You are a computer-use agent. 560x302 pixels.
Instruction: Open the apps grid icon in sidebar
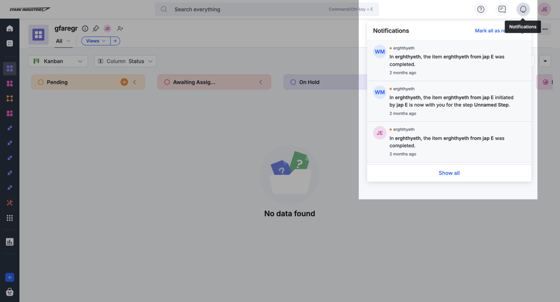click(10, 218)
